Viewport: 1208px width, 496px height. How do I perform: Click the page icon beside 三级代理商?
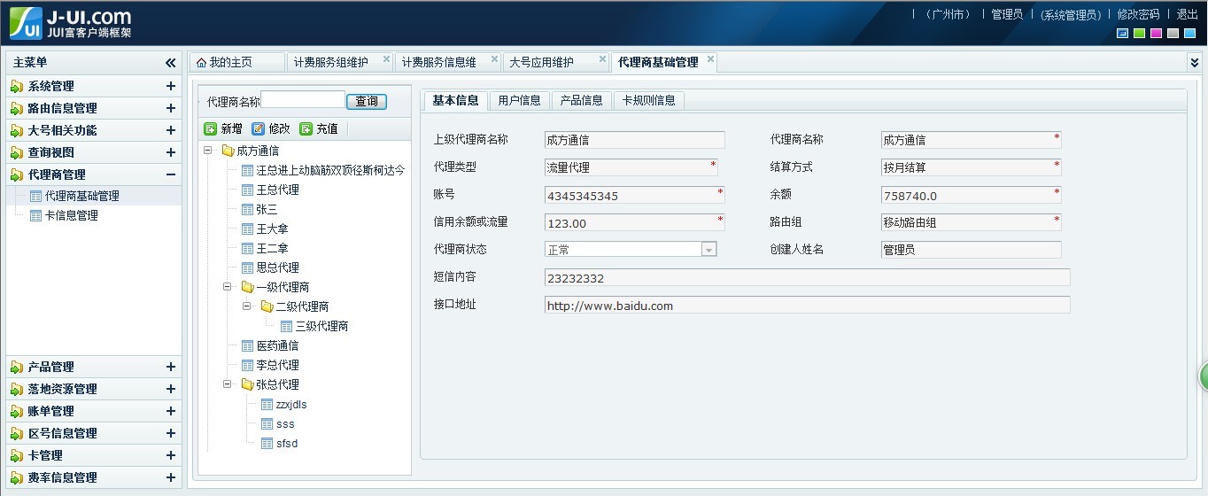(286, 326)
